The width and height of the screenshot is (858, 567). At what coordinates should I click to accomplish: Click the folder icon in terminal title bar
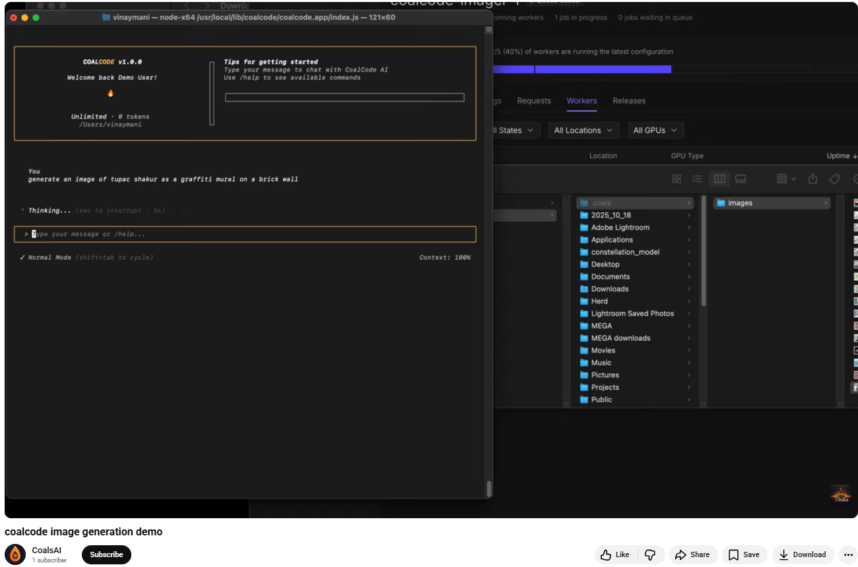106,17
